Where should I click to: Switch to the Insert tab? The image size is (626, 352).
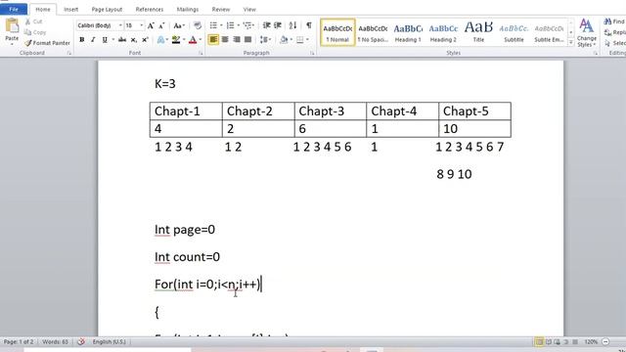(x=71, y=9)
